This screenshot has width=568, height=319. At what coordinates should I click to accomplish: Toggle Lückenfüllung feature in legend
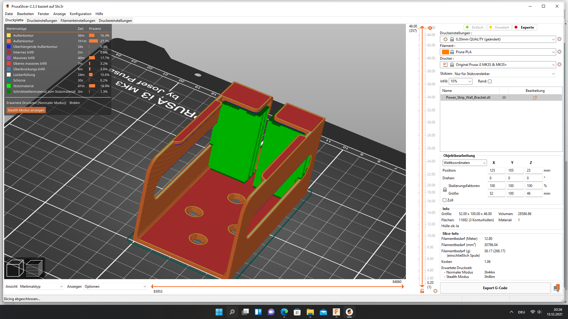(x=24, y=75)
